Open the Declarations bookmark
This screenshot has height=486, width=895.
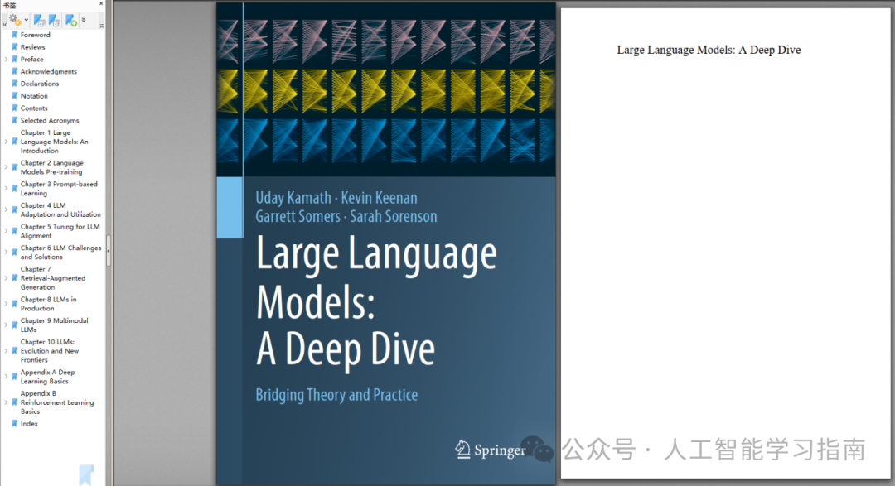click(x=40, y=84)
